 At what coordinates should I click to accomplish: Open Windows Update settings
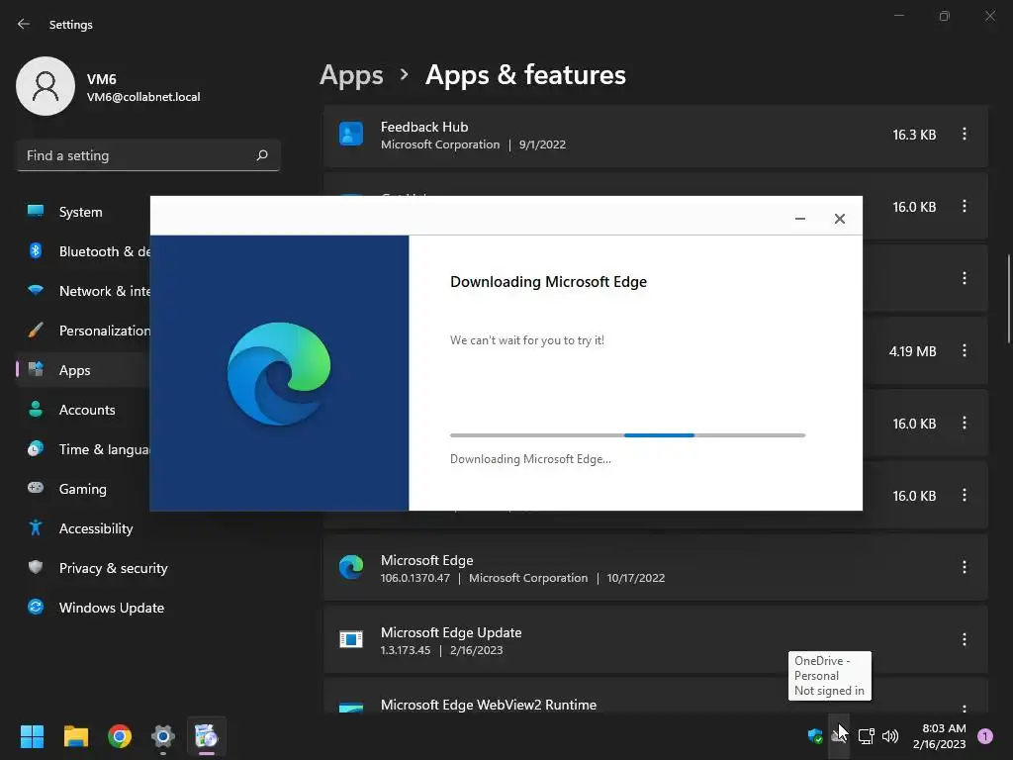point(148,608)
